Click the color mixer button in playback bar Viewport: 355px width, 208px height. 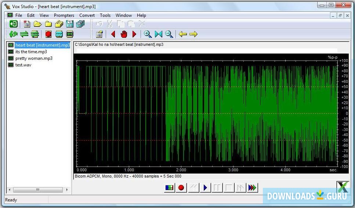[x=169, y=187]
